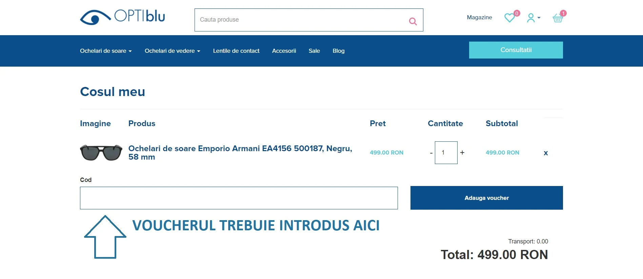This screenshot has width=643, height=279.
Task: Click the Consultatii button
Action: point(516,50)
